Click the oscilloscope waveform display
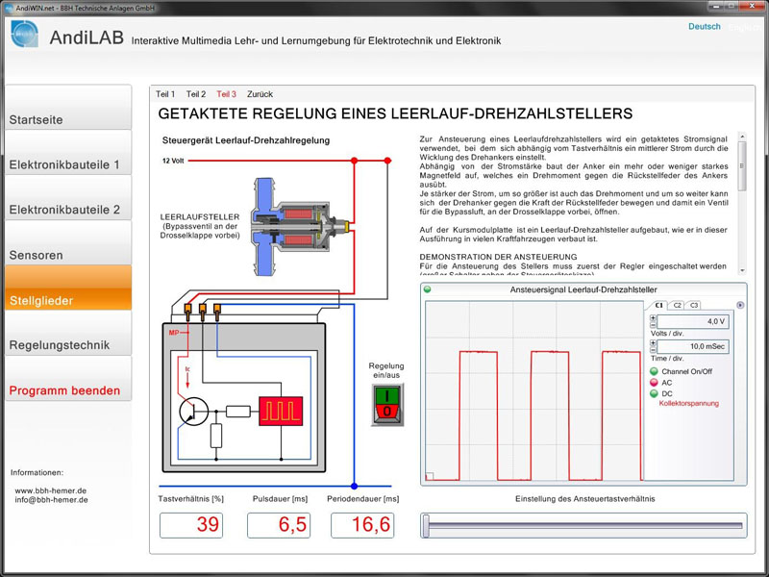Screen dimensions: 769x577 click(534, 390)
